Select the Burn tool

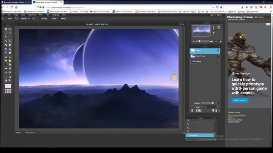[x=10, y=65]
